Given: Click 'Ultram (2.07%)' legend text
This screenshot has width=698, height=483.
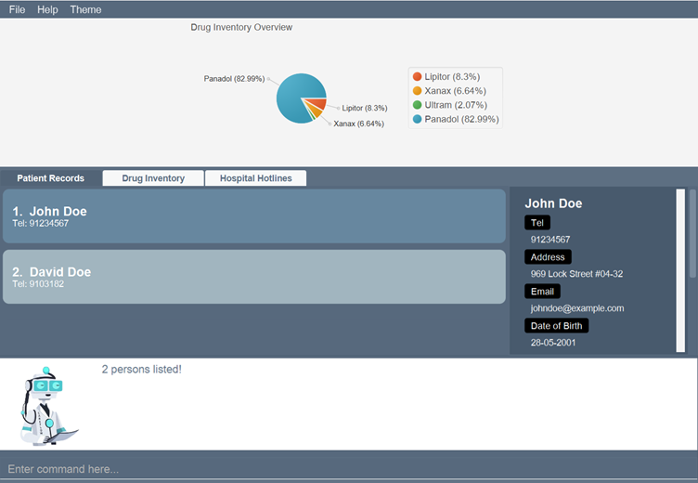Looking at the screenshot, I should (x=456, y=105).
